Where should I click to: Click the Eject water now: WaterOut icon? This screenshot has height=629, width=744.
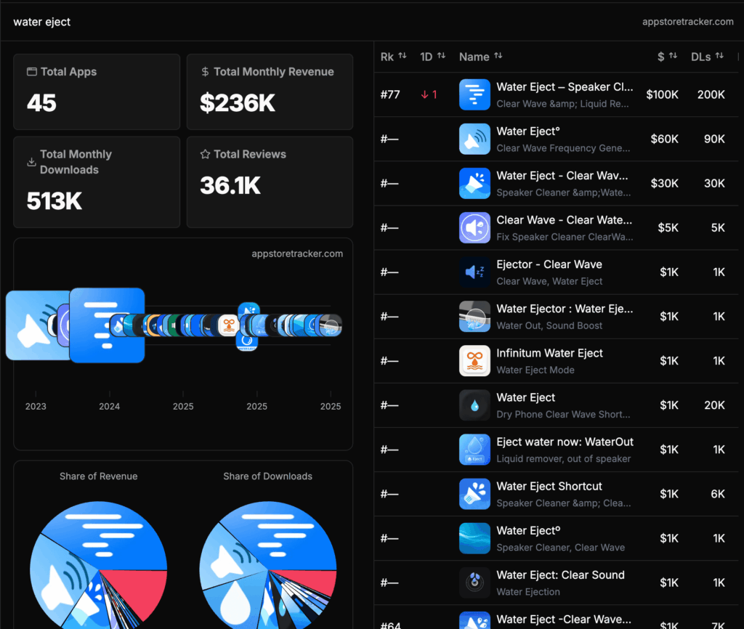(474, 449)
